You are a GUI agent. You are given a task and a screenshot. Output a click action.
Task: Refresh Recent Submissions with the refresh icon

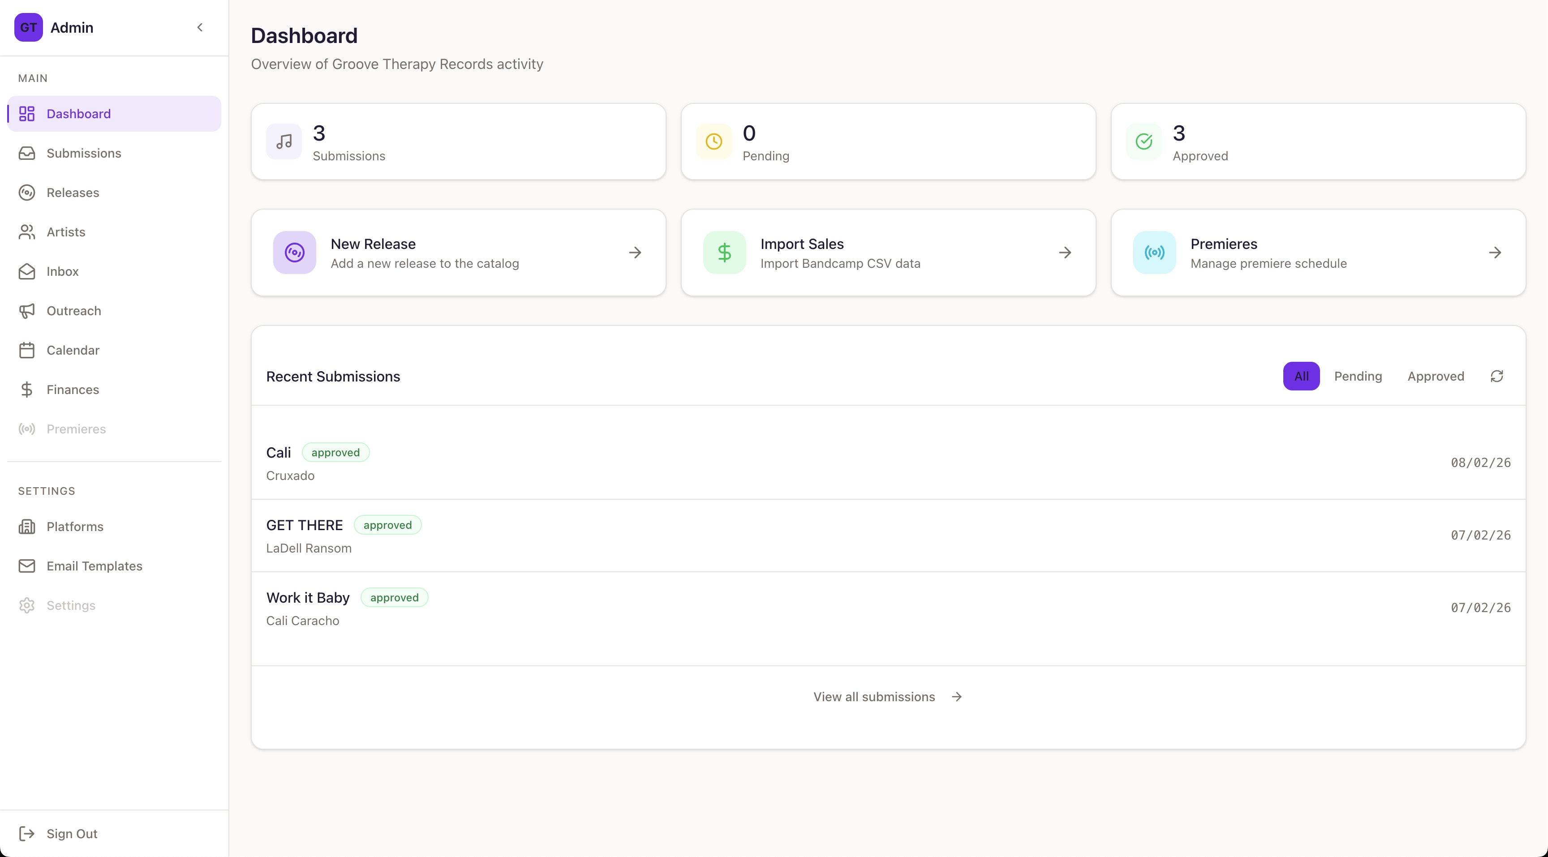click(x=1497, y=376)
